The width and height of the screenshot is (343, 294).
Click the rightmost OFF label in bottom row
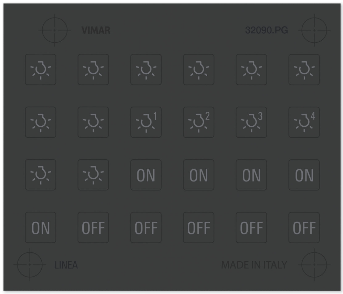[304, 228]
